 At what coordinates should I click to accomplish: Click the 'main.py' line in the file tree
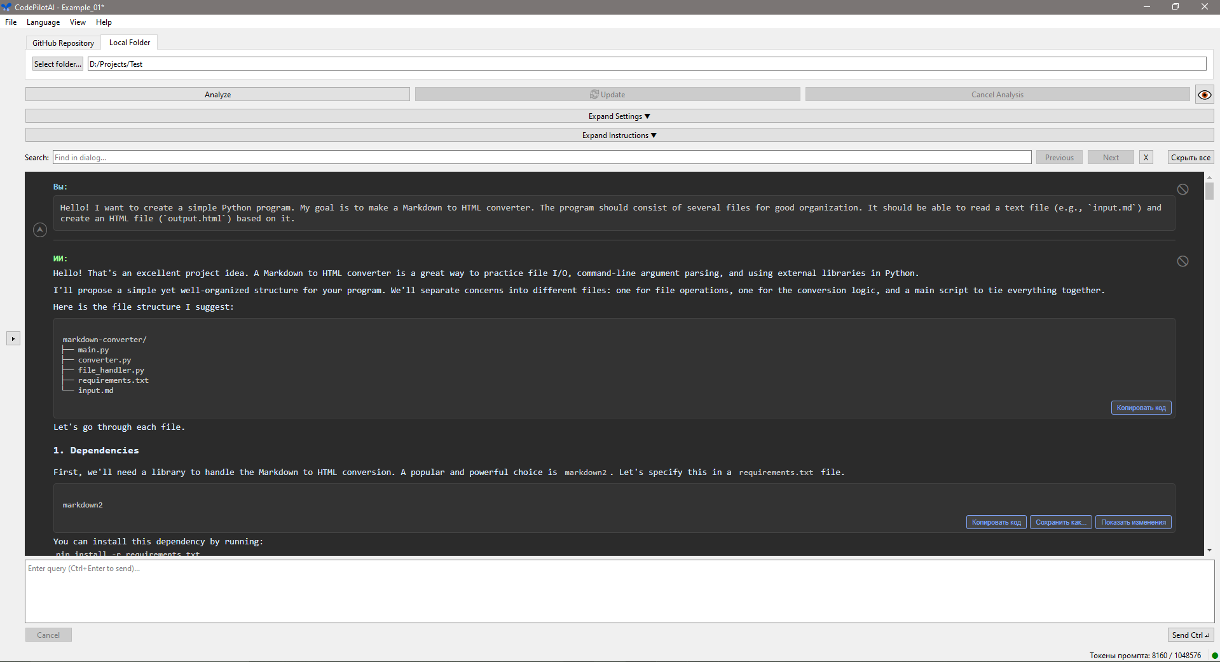[x=93, y=350]
